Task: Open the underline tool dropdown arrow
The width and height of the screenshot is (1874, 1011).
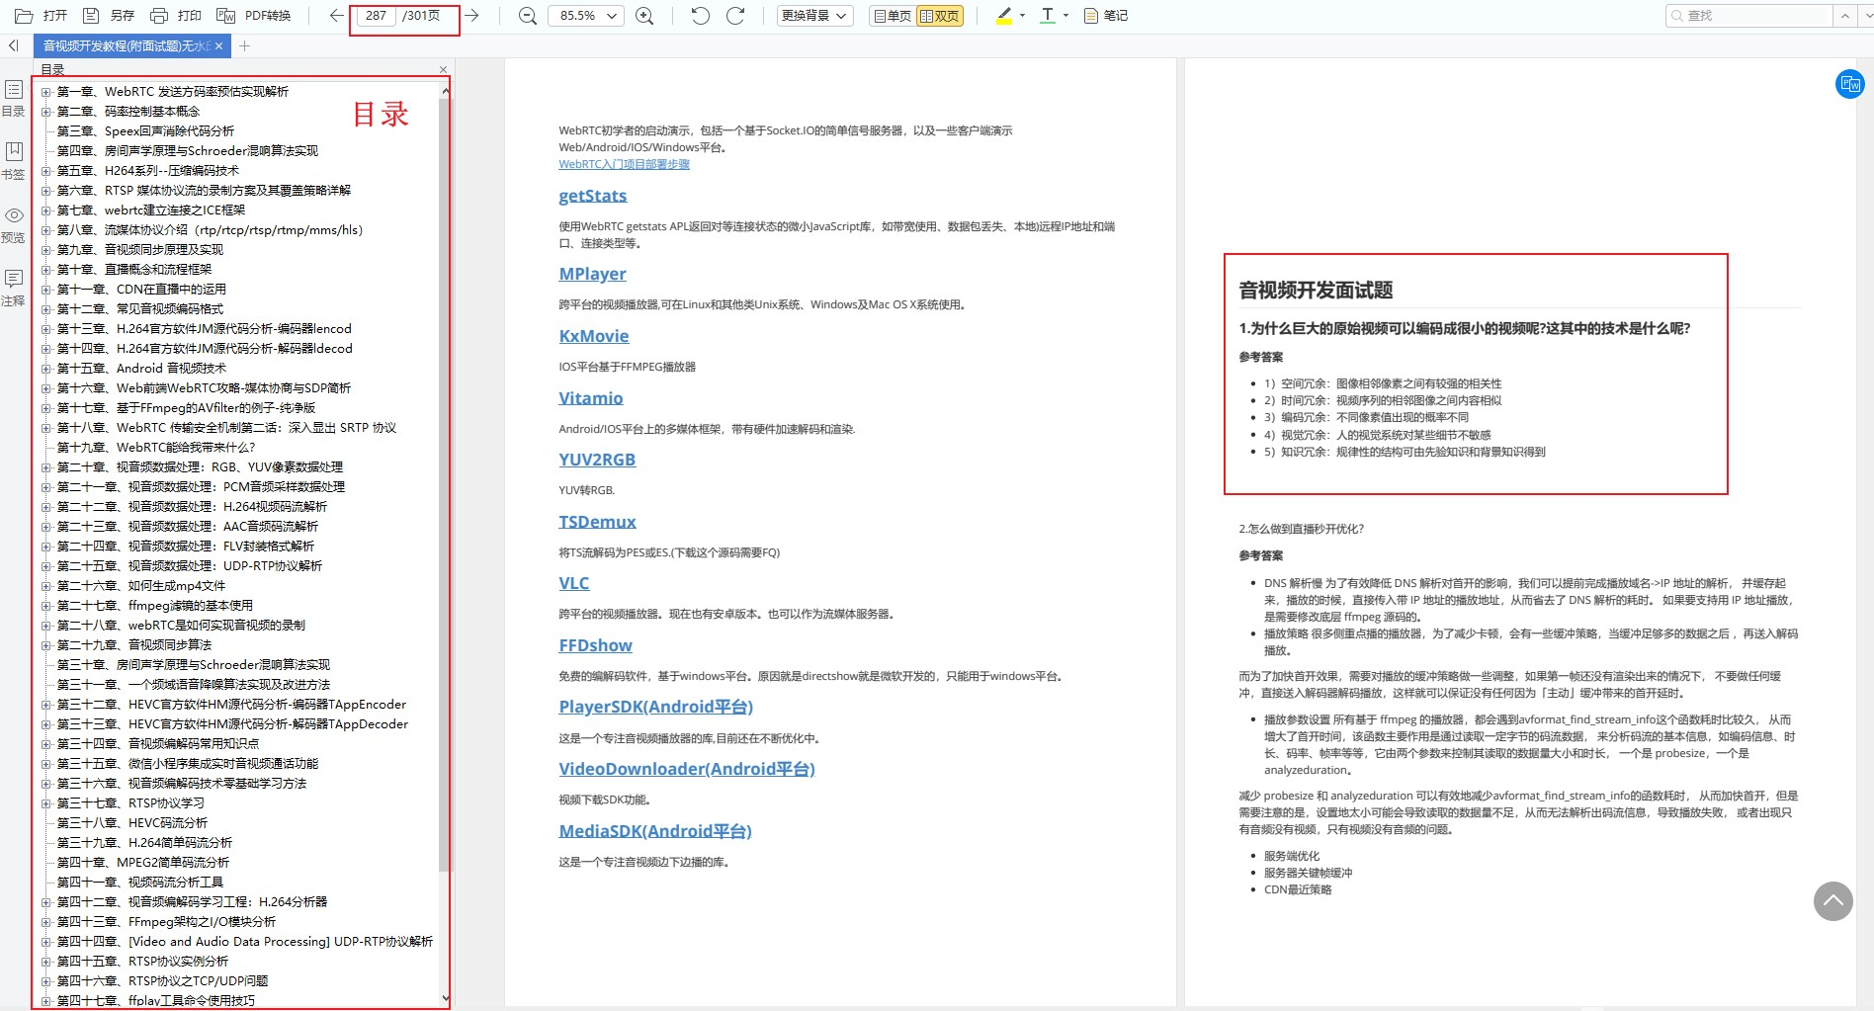Action: pyautogui.click(x=1065, y=16)
